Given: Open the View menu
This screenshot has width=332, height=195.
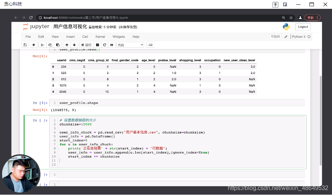Looking at the screenshot, I should pyautogui.click(x=55, y=37).
